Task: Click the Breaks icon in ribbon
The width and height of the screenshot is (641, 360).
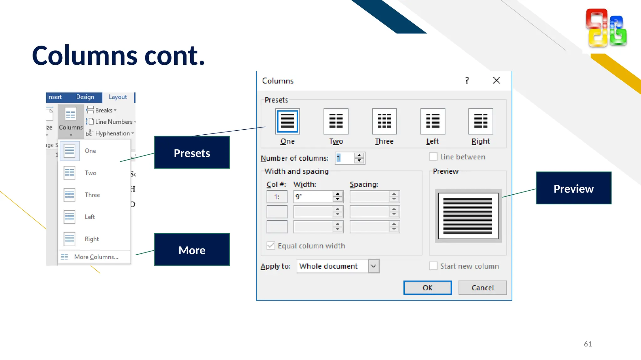Action: [90, 110]
